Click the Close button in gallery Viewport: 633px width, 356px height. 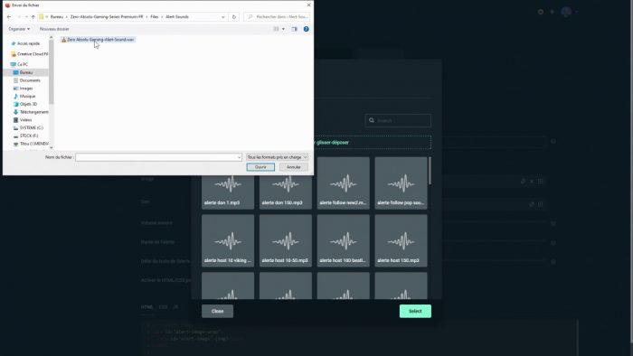point(217,311)
